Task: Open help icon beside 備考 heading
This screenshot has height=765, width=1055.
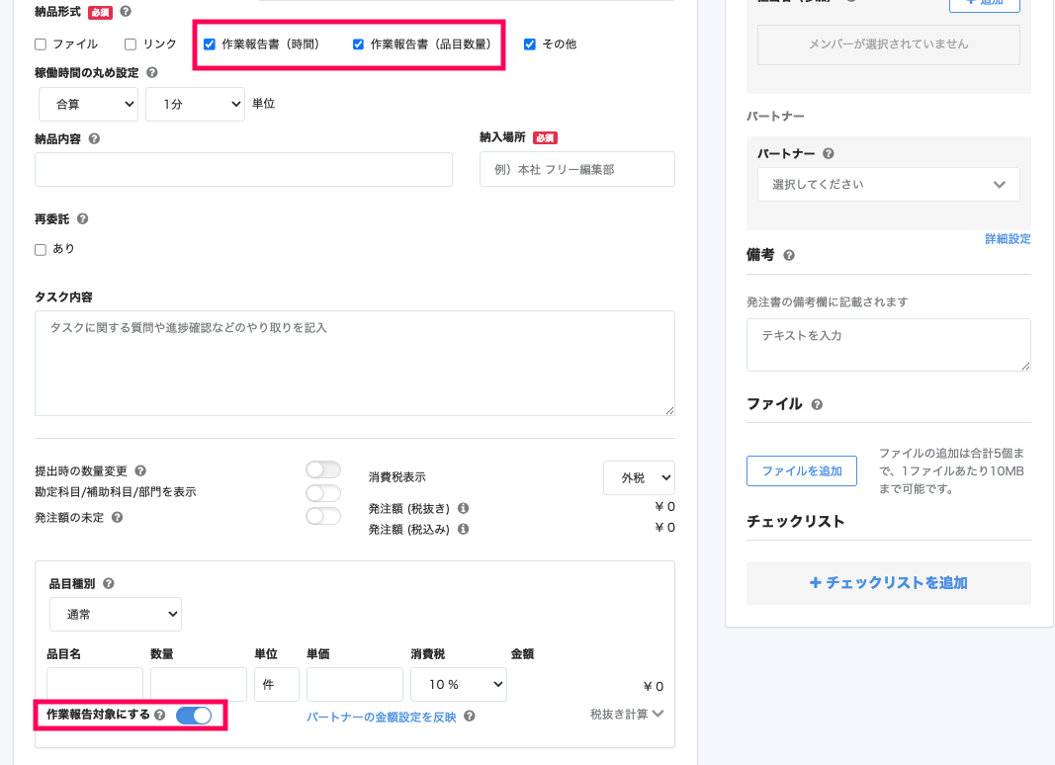Action: 789,256
